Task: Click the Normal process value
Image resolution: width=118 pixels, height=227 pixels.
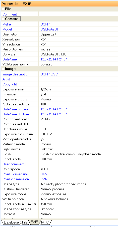Action: (x=53, y=189)
